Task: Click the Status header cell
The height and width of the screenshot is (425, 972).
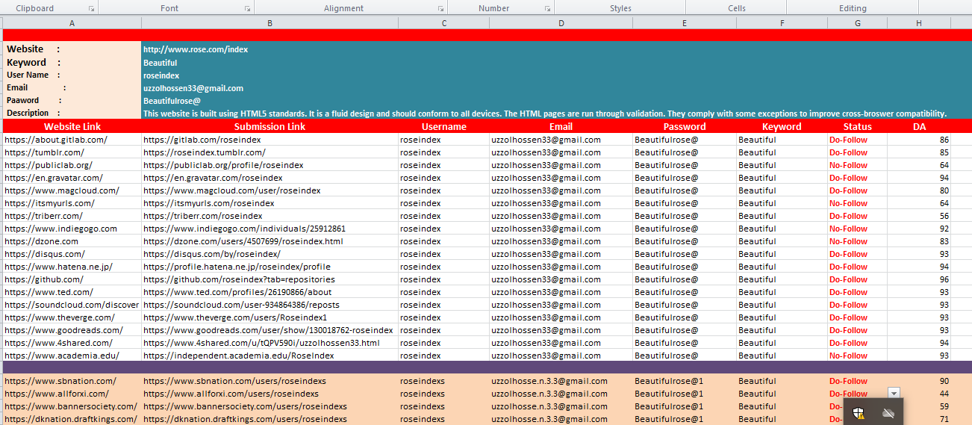Action: (x=857, y=126)
